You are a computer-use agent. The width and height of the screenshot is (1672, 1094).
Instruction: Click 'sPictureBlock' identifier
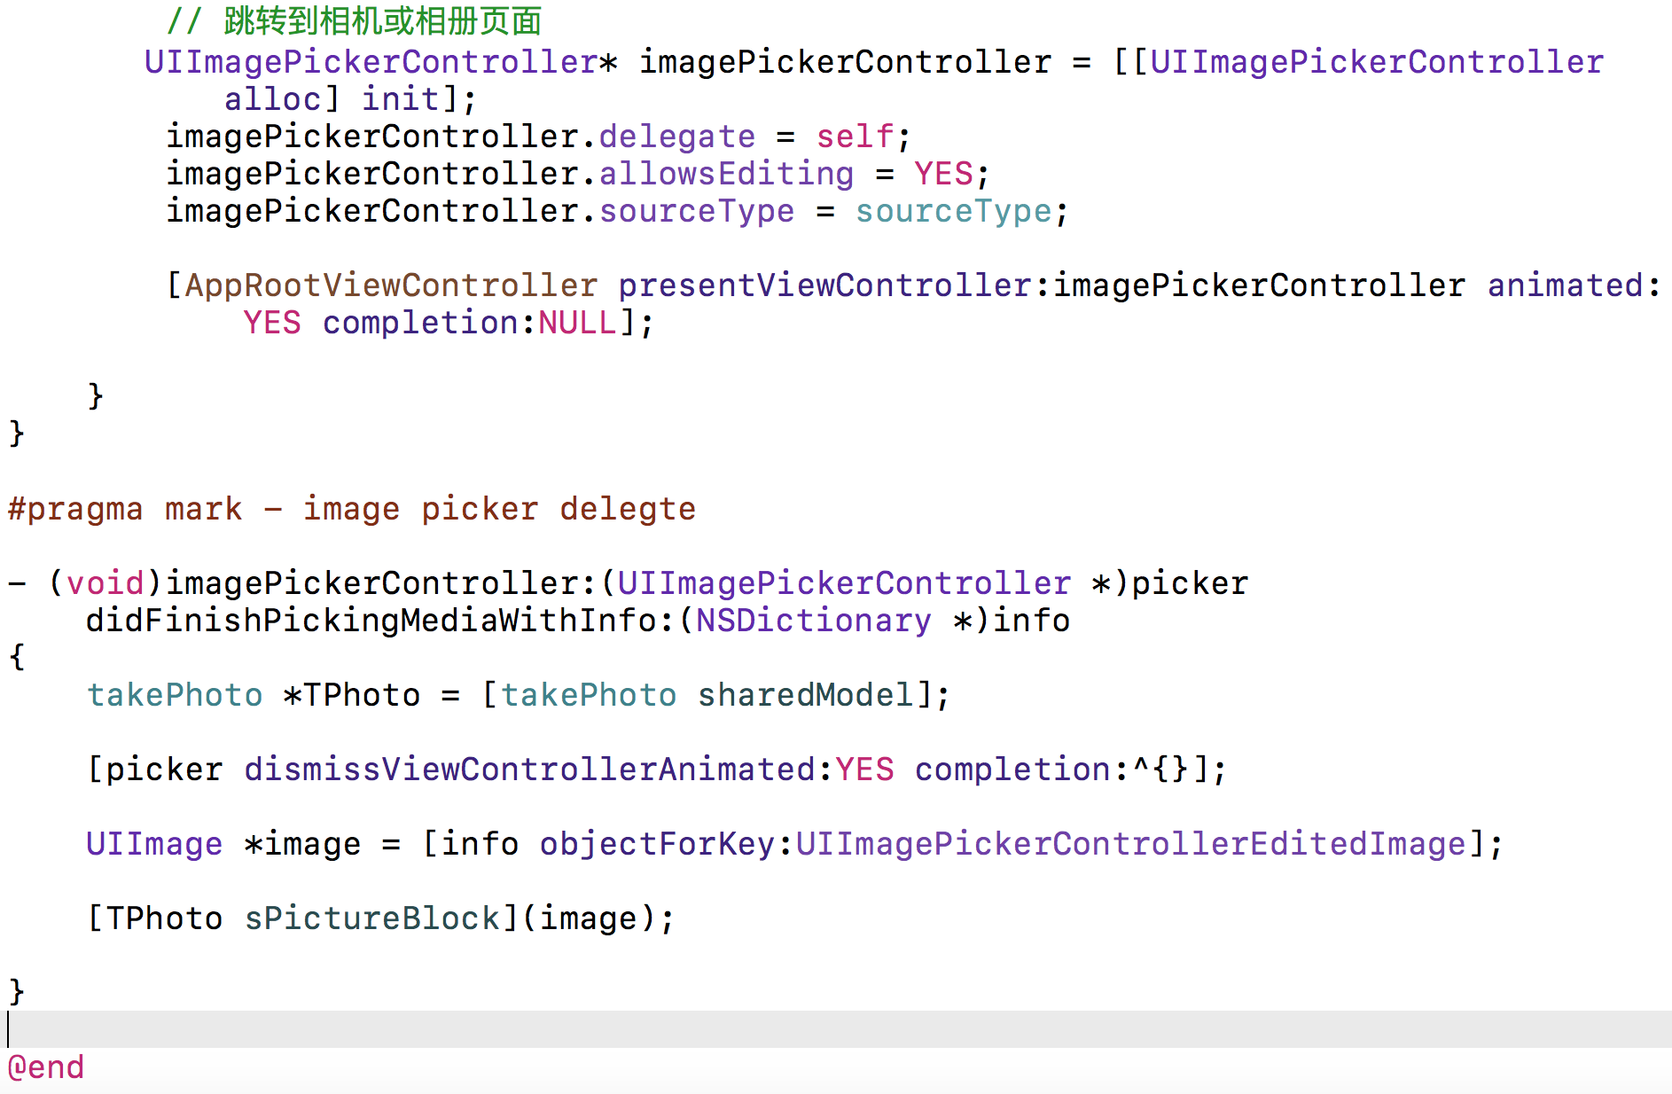coord(372,918)
